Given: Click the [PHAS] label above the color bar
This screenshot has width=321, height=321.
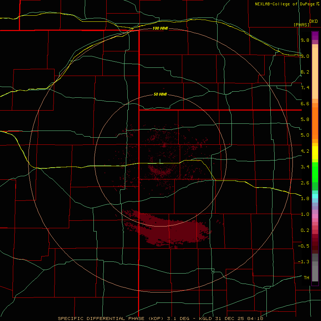Looking at the screenshot, I should pos(301,25).
